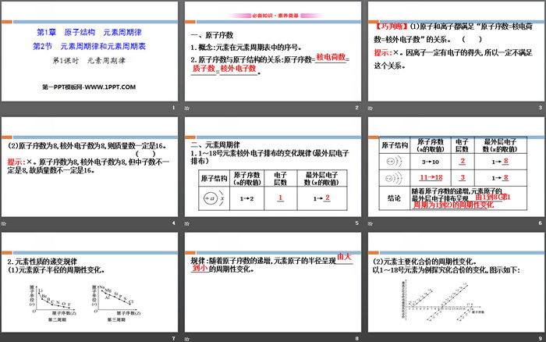
Task: Click red answer 11→18 in slide 6 table
Action: [x=431, y=177]
